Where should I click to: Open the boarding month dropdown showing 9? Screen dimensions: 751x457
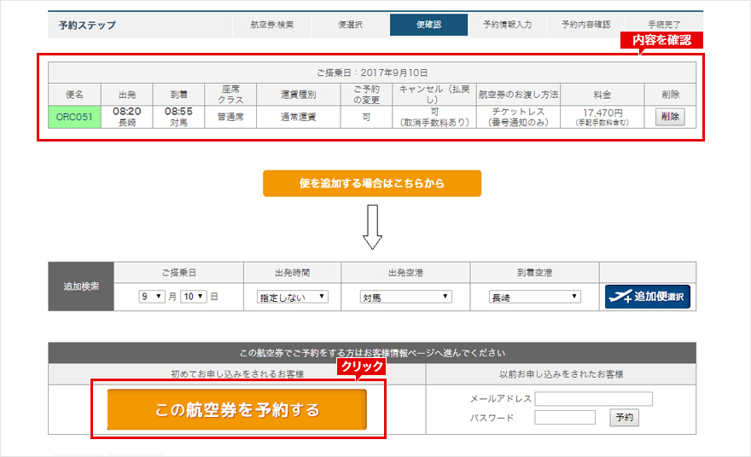[152, 297]
